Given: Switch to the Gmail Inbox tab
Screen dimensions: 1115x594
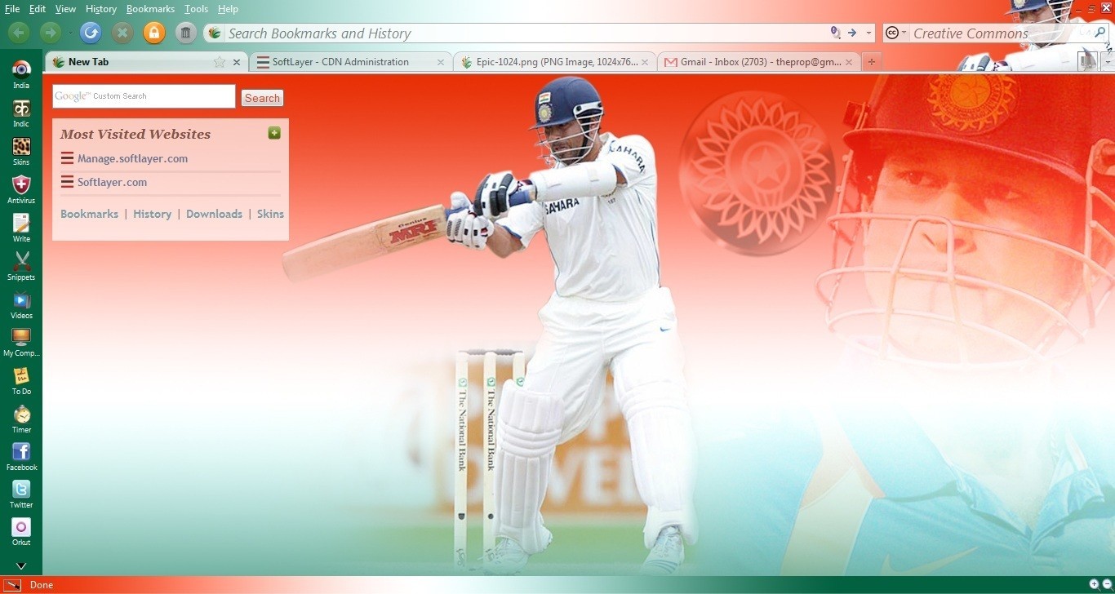Looking at the screenshot, I should click(756, 62).
